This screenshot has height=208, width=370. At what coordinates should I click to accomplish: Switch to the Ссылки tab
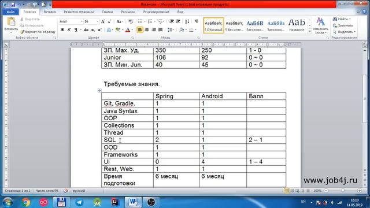tap(108, 12)
